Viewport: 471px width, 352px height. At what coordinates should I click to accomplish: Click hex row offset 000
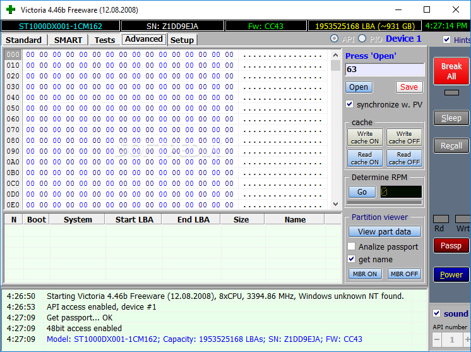[13, 54]
